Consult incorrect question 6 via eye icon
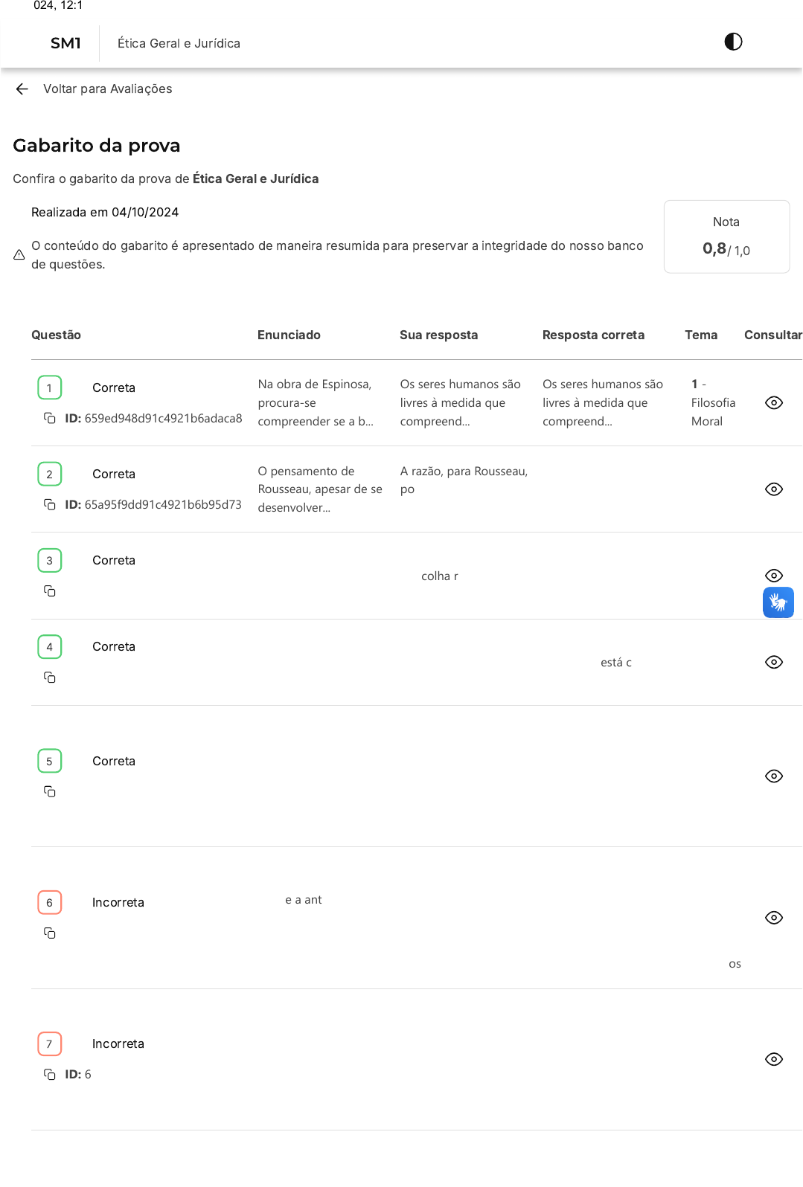 coord(774,918)
